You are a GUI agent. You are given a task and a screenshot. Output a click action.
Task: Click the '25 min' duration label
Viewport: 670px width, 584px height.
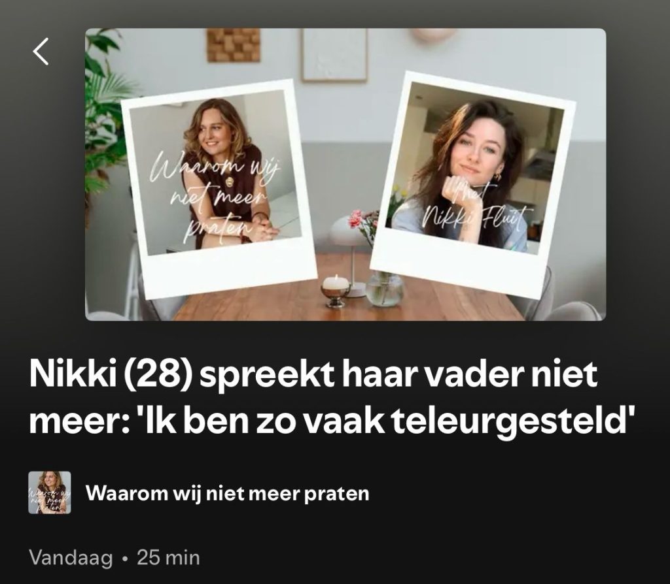(x=168, y=558)
